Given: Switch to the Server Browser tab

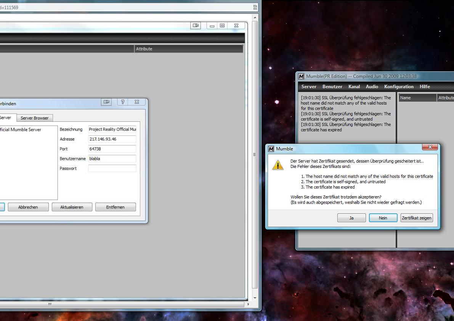Looking at the screenshot, I should 34,118.
